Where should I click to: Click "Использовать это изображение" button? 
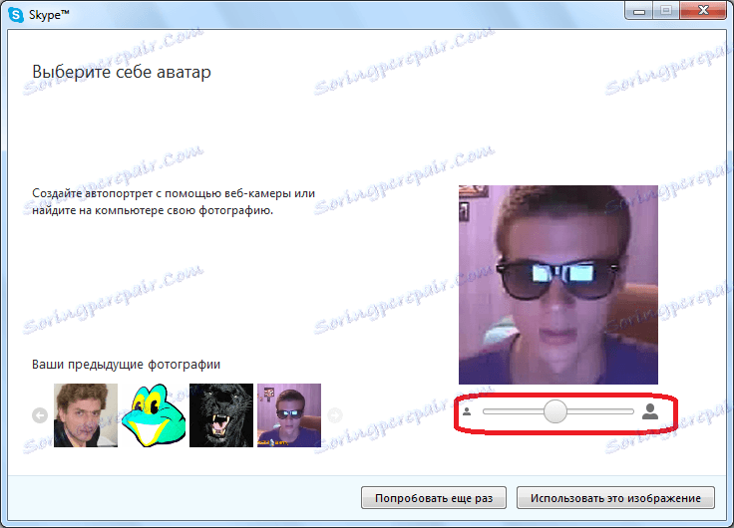point(615,498)
